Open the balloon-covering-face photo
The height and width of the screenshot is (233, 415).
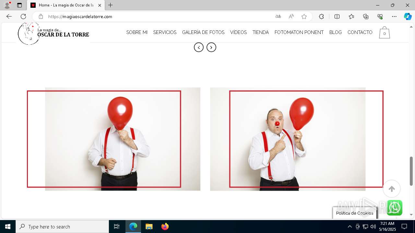tap(113, 139)
